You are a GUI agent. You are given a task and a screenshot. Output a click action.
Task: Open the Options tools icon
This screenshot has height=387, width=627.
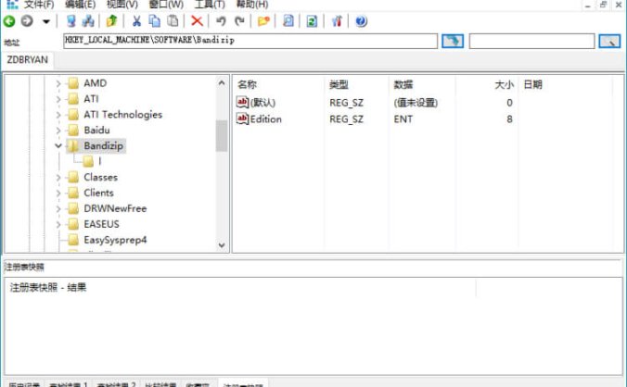pyautogui.click(x=337, y=21)
